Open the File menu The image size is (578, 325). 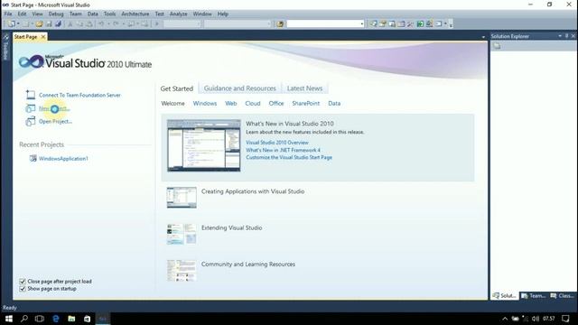[8, 14]
